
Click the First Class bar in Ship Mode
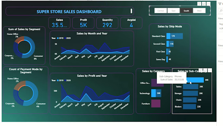pyautogui.click(x=168, y=52)
